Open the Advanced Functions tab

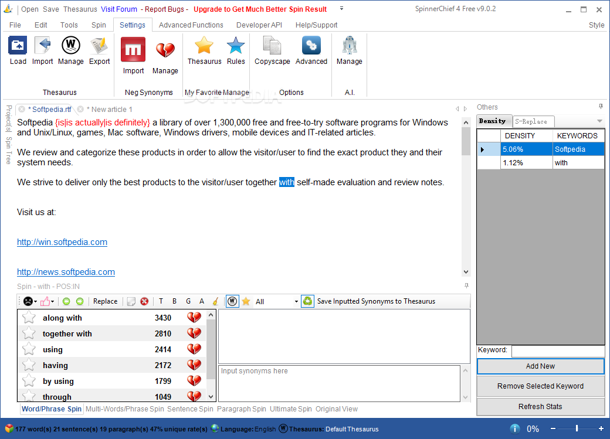point(191,25)
